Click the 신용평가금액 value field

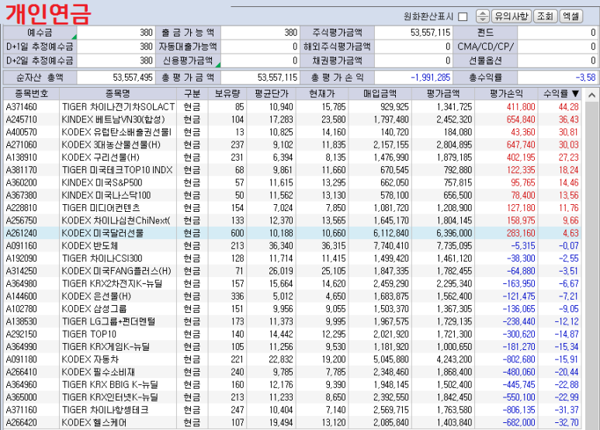[x=260, y=61]
